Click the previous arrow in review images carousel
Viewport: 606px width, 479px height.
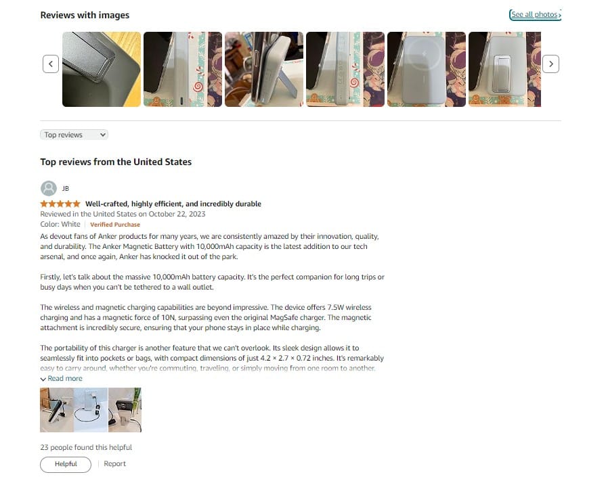pyautogui.click(x=51, y=64)
